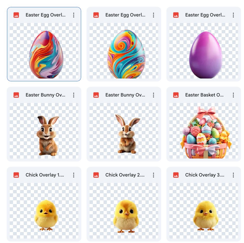This screenshot has width=244, height=243.
Task: Click the image file icon beside Chick Overlay 3
Action: tap(176, 175)
